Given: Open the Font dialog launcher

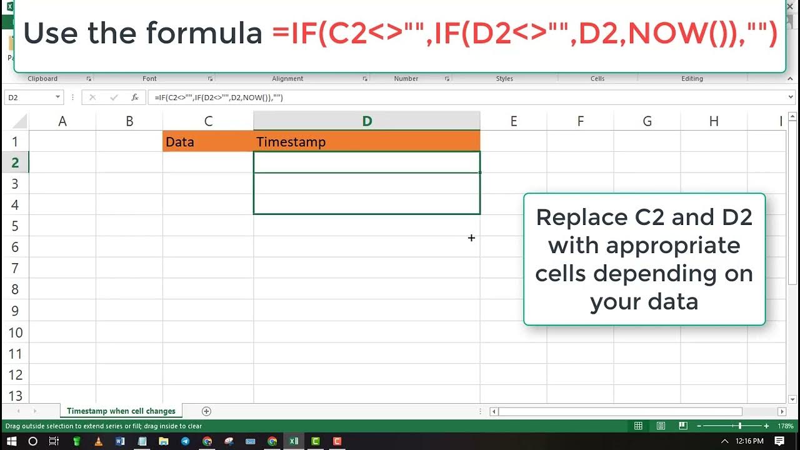Looking at the screenshot, I should [210, 79].
